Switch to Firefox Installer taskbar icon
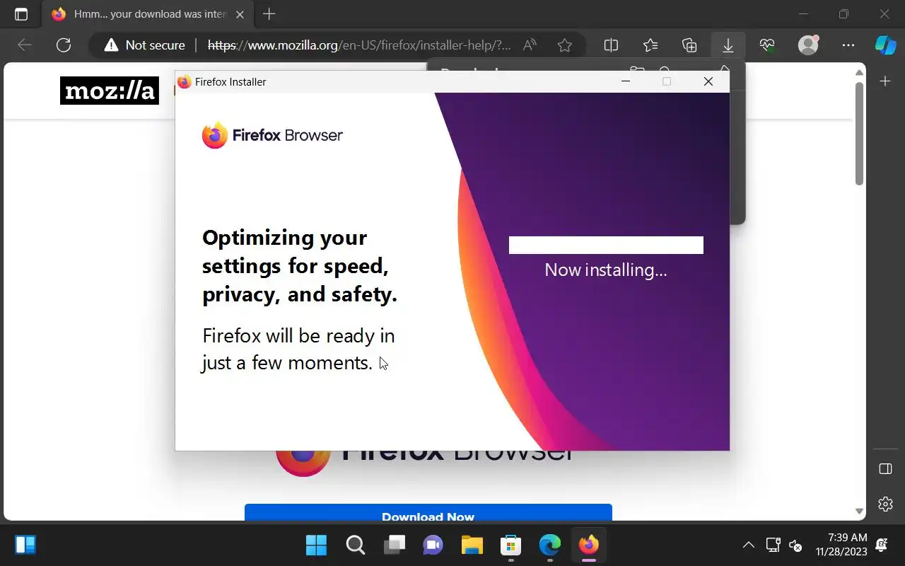Viewport: 905px width, 566px height. [588, 545]
